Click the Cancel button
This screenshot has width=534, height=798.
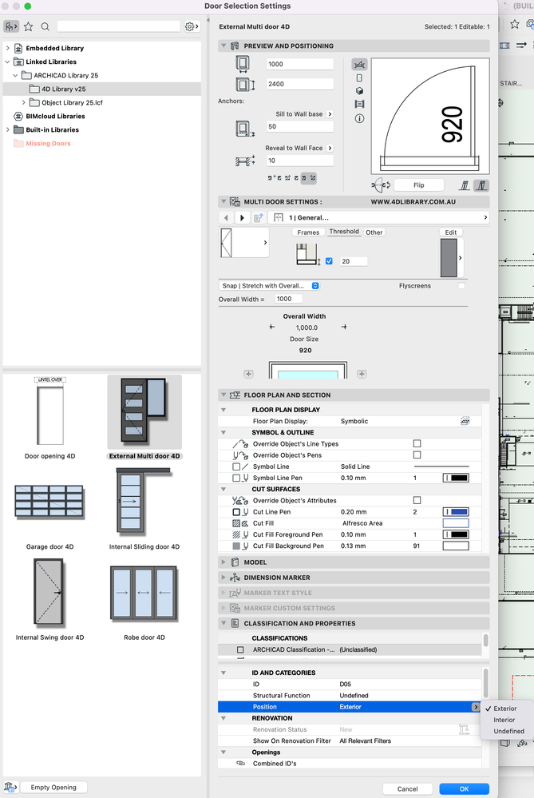coord(407,789)
